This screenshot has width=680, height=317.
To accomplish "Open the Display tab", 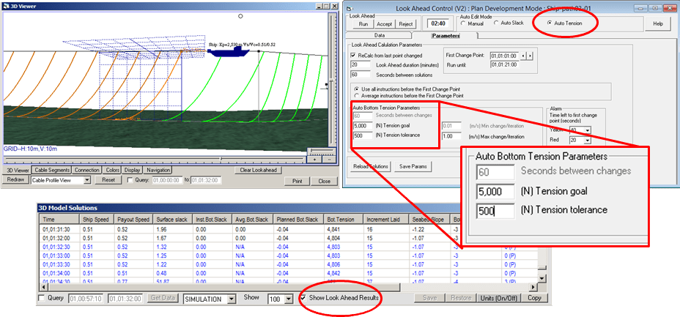I will click(x=133, y=170).
